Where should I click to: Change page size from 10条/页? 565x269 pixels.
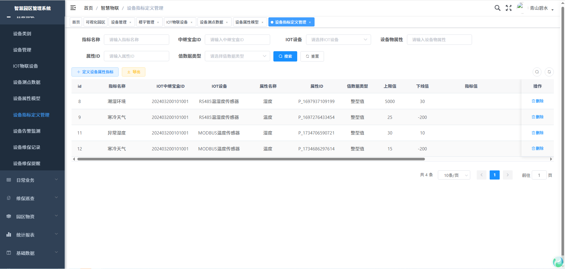click(x=454, y=175)
